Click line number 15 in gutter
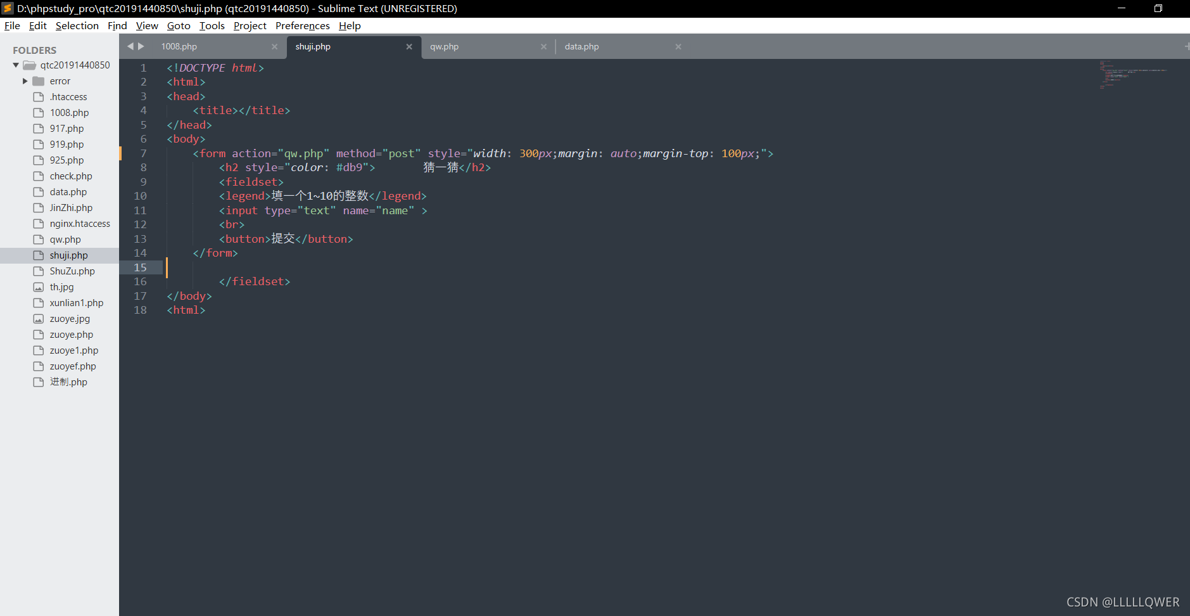The image size is (1190, 616). [x=140, y=267]
